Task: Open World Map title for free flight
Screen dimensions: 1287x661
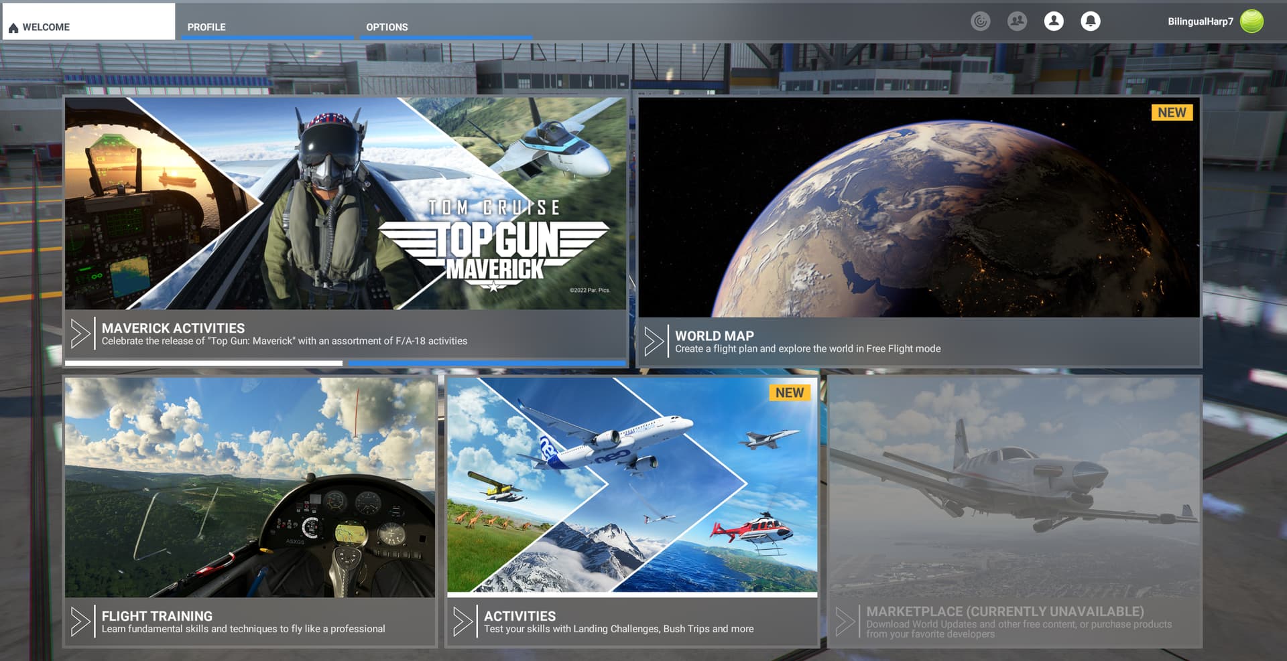Action: point(714,336)
